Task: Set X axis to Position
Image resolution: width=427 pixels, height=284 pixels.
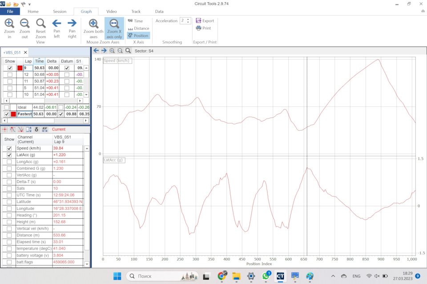Action: [x=138, y=35]
